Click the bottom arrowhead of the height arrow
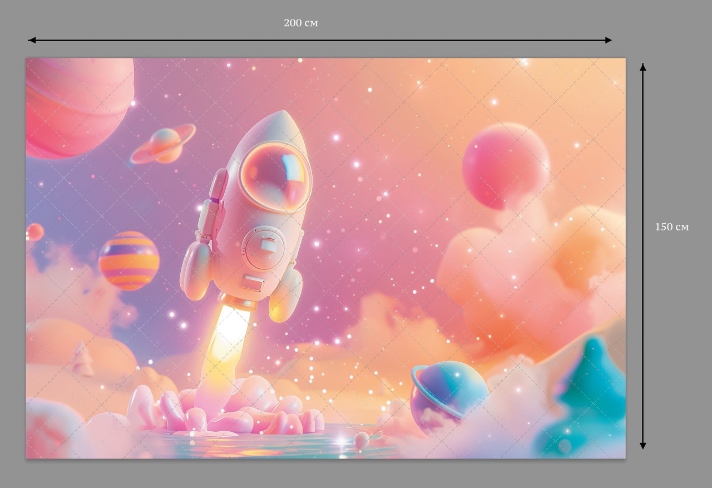 tap(642, 445)
